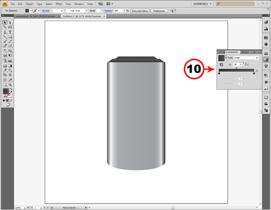Click the right gradient color stop

point(254,73)
